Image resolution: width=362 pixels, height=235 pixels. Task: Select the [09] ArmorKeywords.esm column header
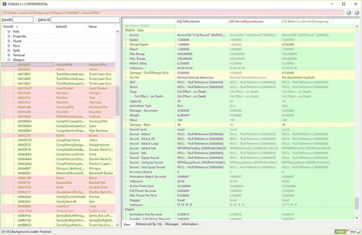253,21
